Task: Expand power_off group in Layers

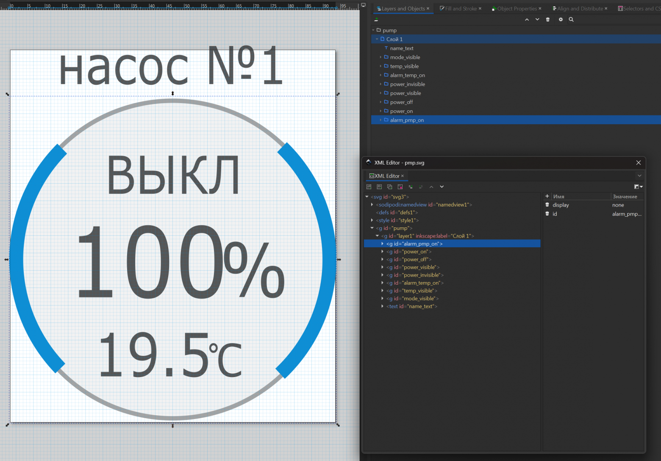Action: click(380, 102)
